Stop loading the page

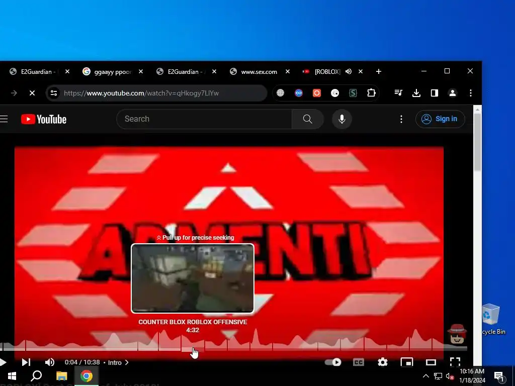coord(32,93)
